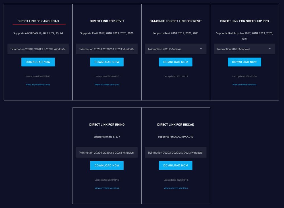284x208 pixels.
Task: Download the Direct Link for Rhino
Action: (x=107, y=166)
